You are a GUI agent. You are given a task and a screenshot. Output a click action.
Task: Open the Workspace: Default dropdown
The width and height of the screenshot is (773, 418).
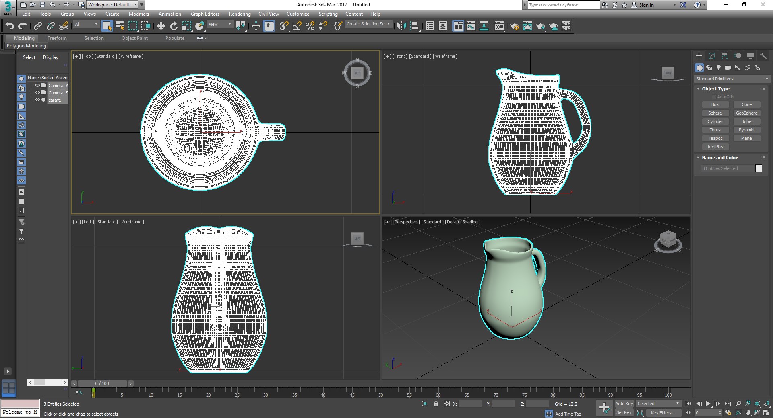[112, 5]
